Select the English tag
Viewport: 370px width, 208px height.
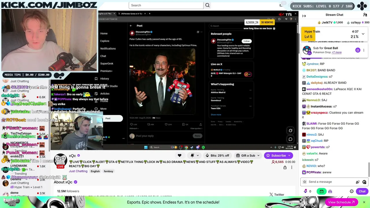click(95, 171)
